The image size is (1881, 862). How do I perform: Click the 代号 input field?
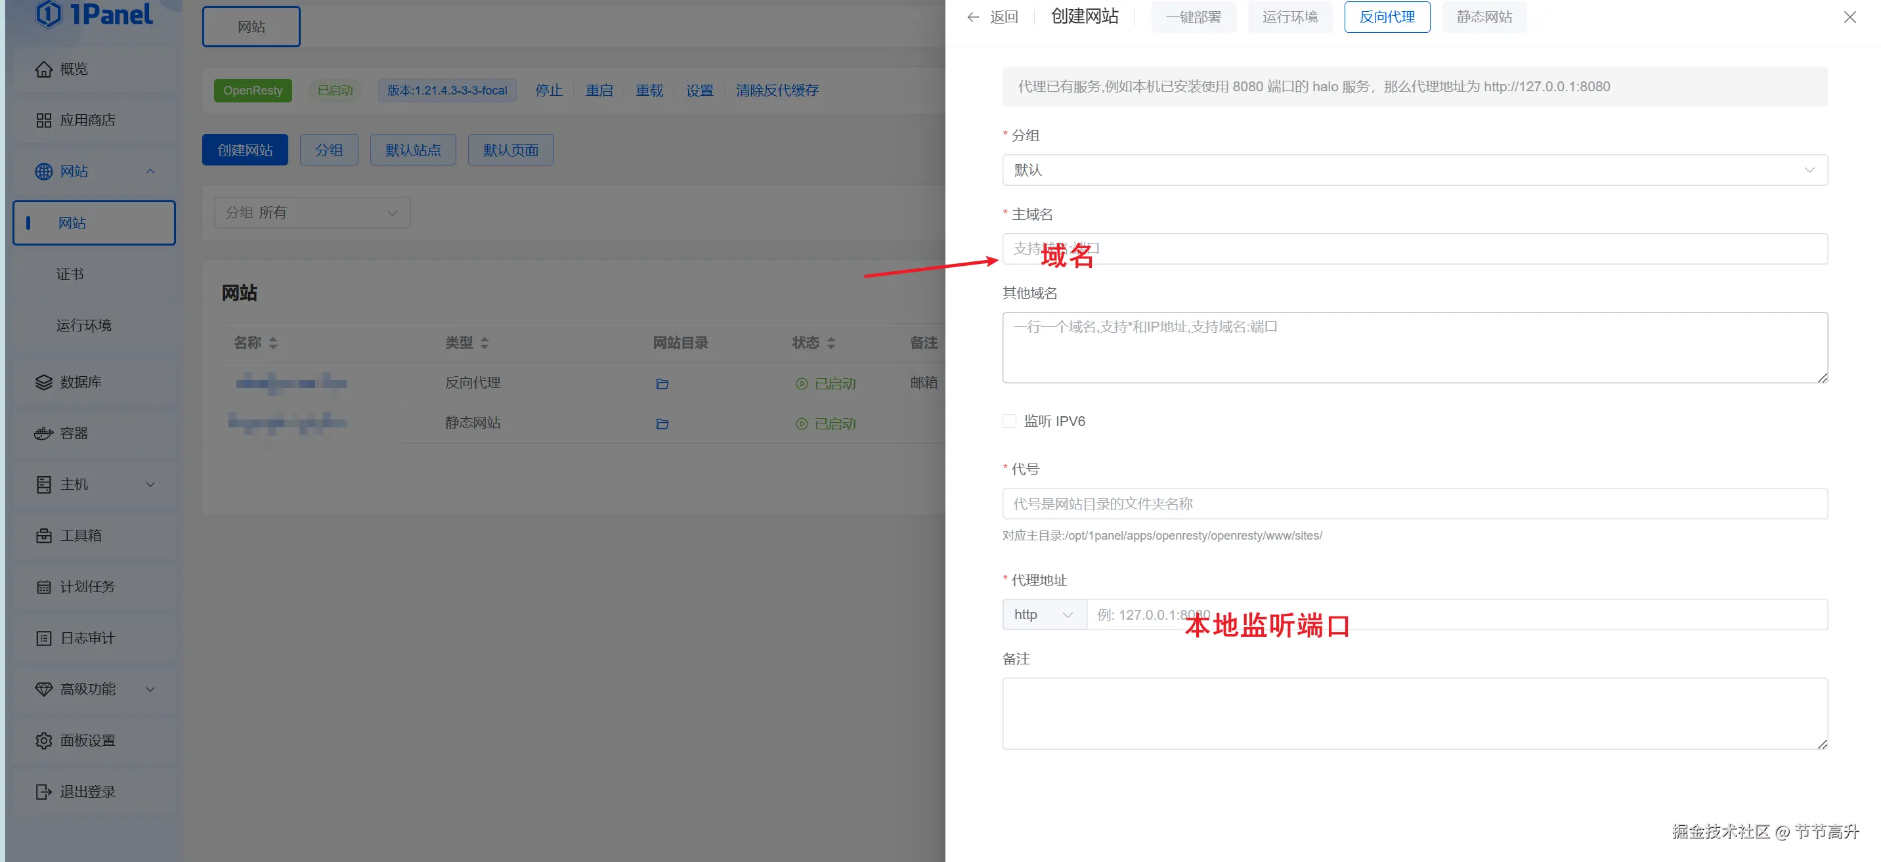coord(1414,504)
